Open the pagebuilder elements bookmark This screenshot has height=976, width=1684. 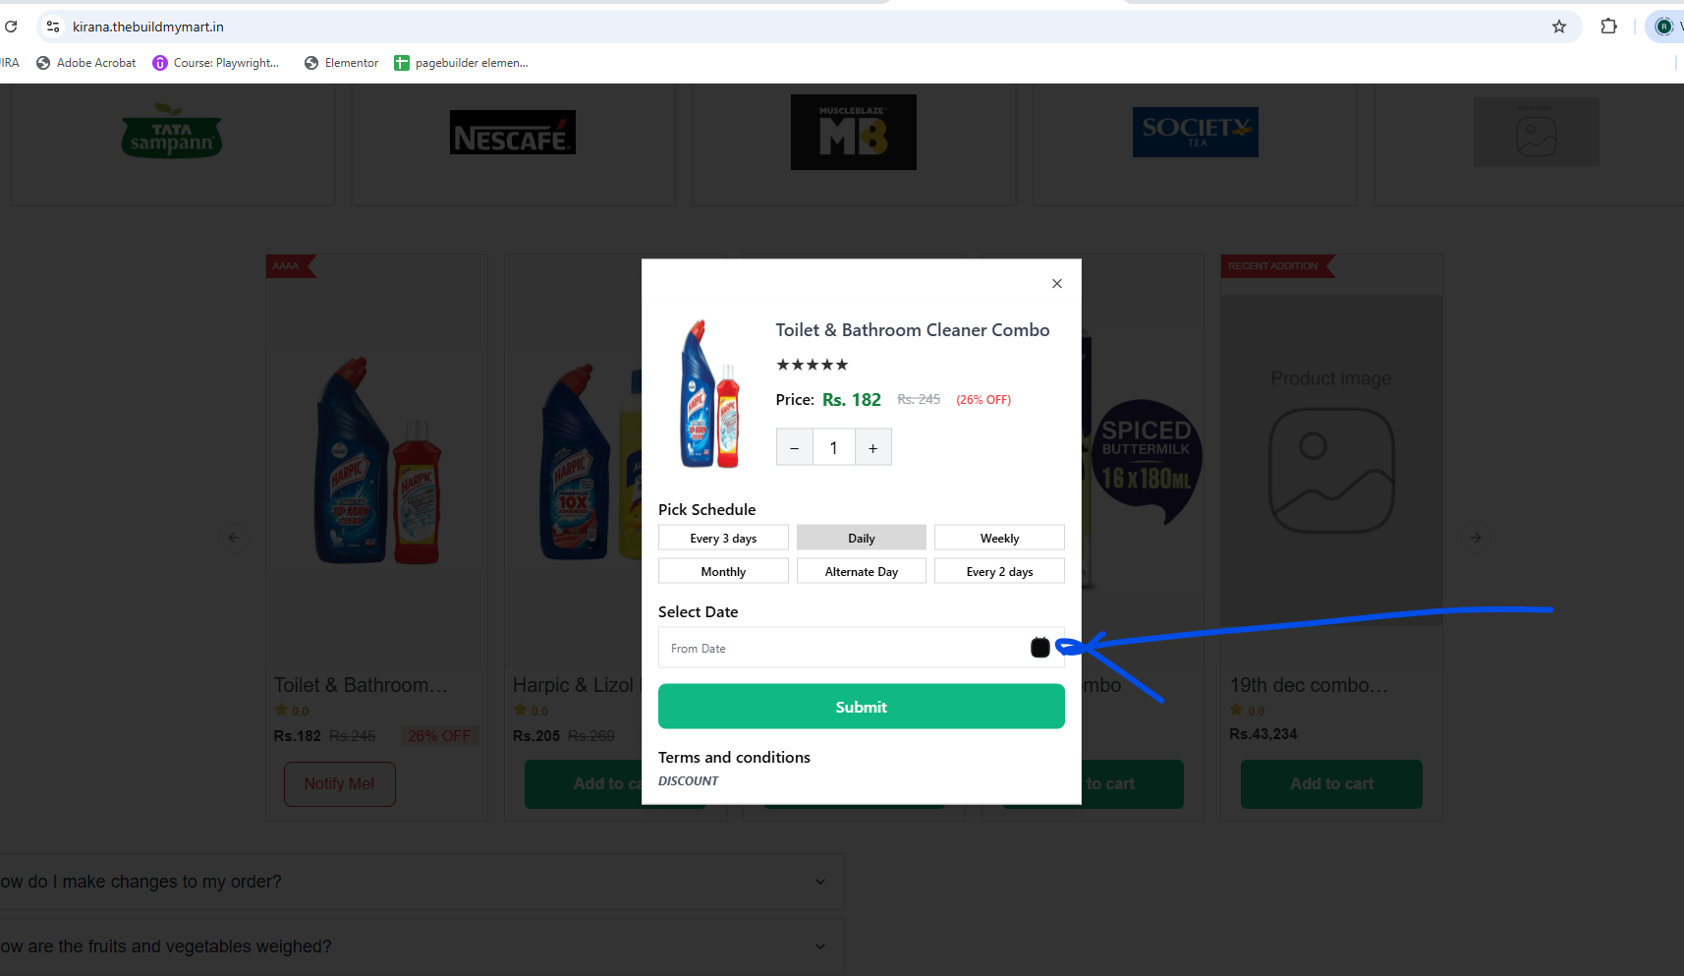tap(461, 63)
